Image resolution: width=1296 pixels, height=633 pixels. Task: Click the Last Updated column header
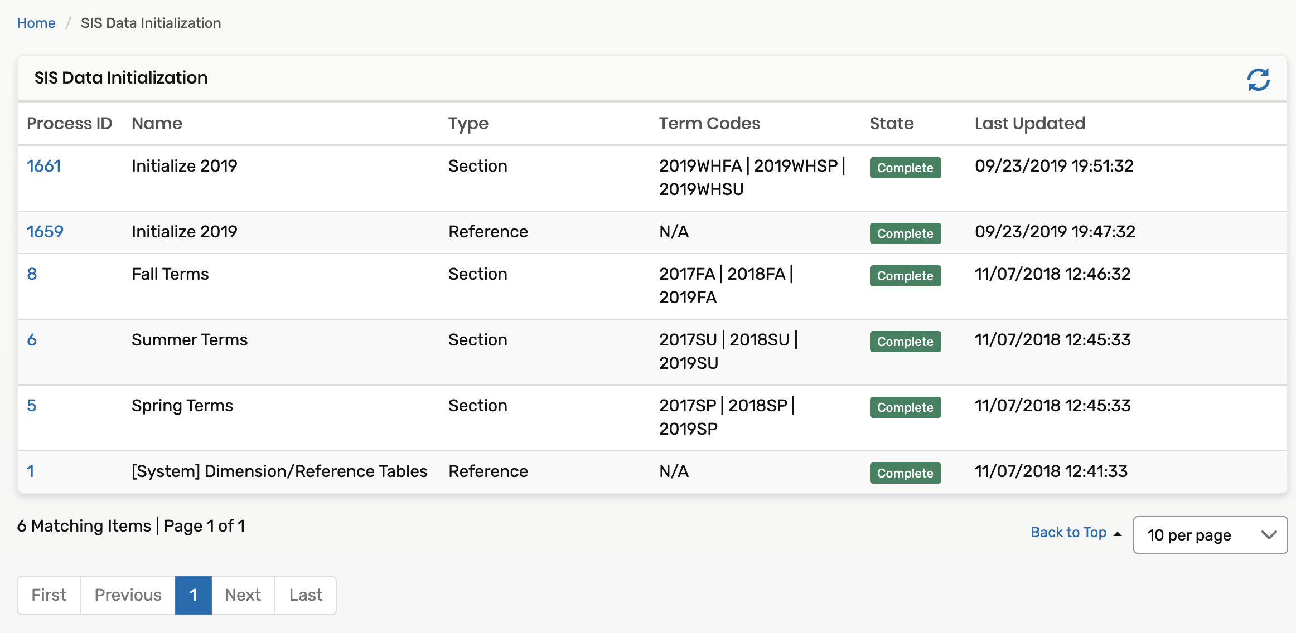[x=1029, y=123]
